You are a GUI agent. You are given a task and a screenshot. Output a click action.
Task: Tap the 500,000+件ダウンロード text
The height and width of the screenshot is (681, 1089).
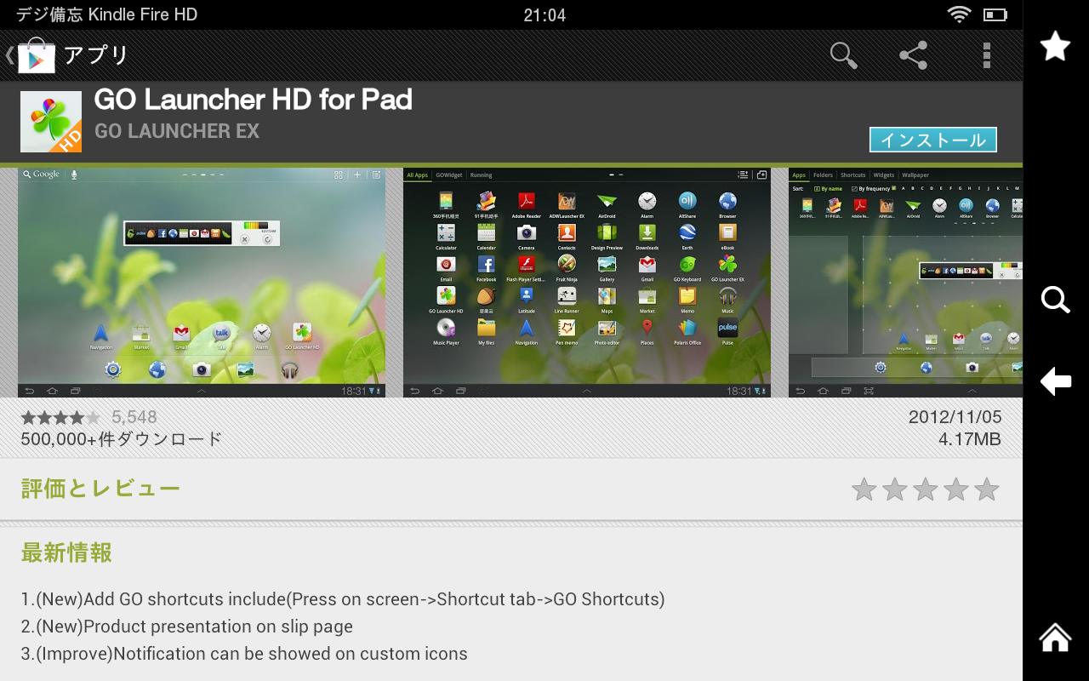122,439
